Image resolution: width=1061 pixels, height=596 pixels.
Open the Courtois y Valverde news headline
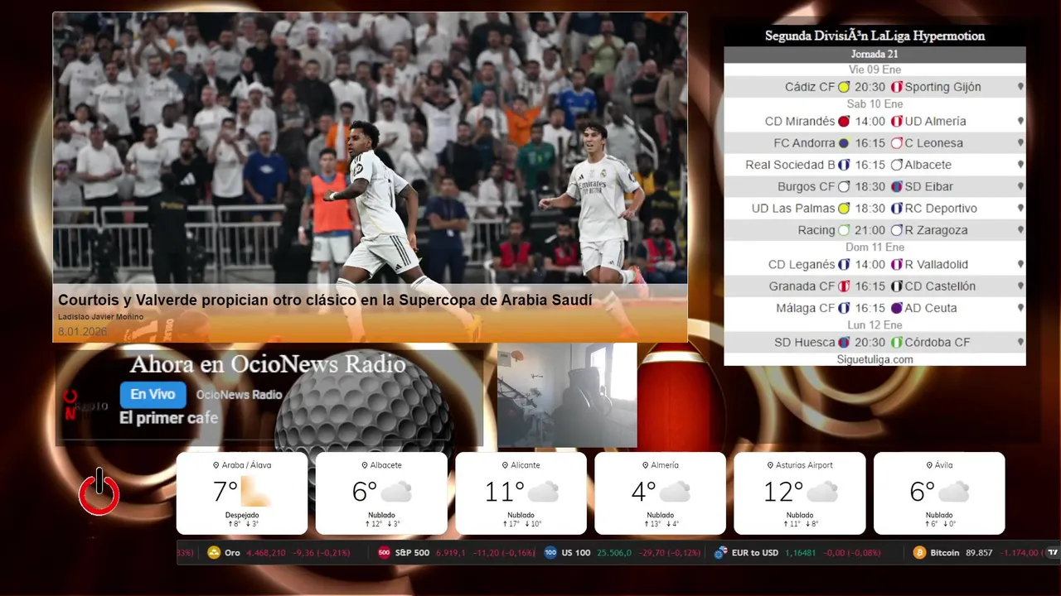325,300
